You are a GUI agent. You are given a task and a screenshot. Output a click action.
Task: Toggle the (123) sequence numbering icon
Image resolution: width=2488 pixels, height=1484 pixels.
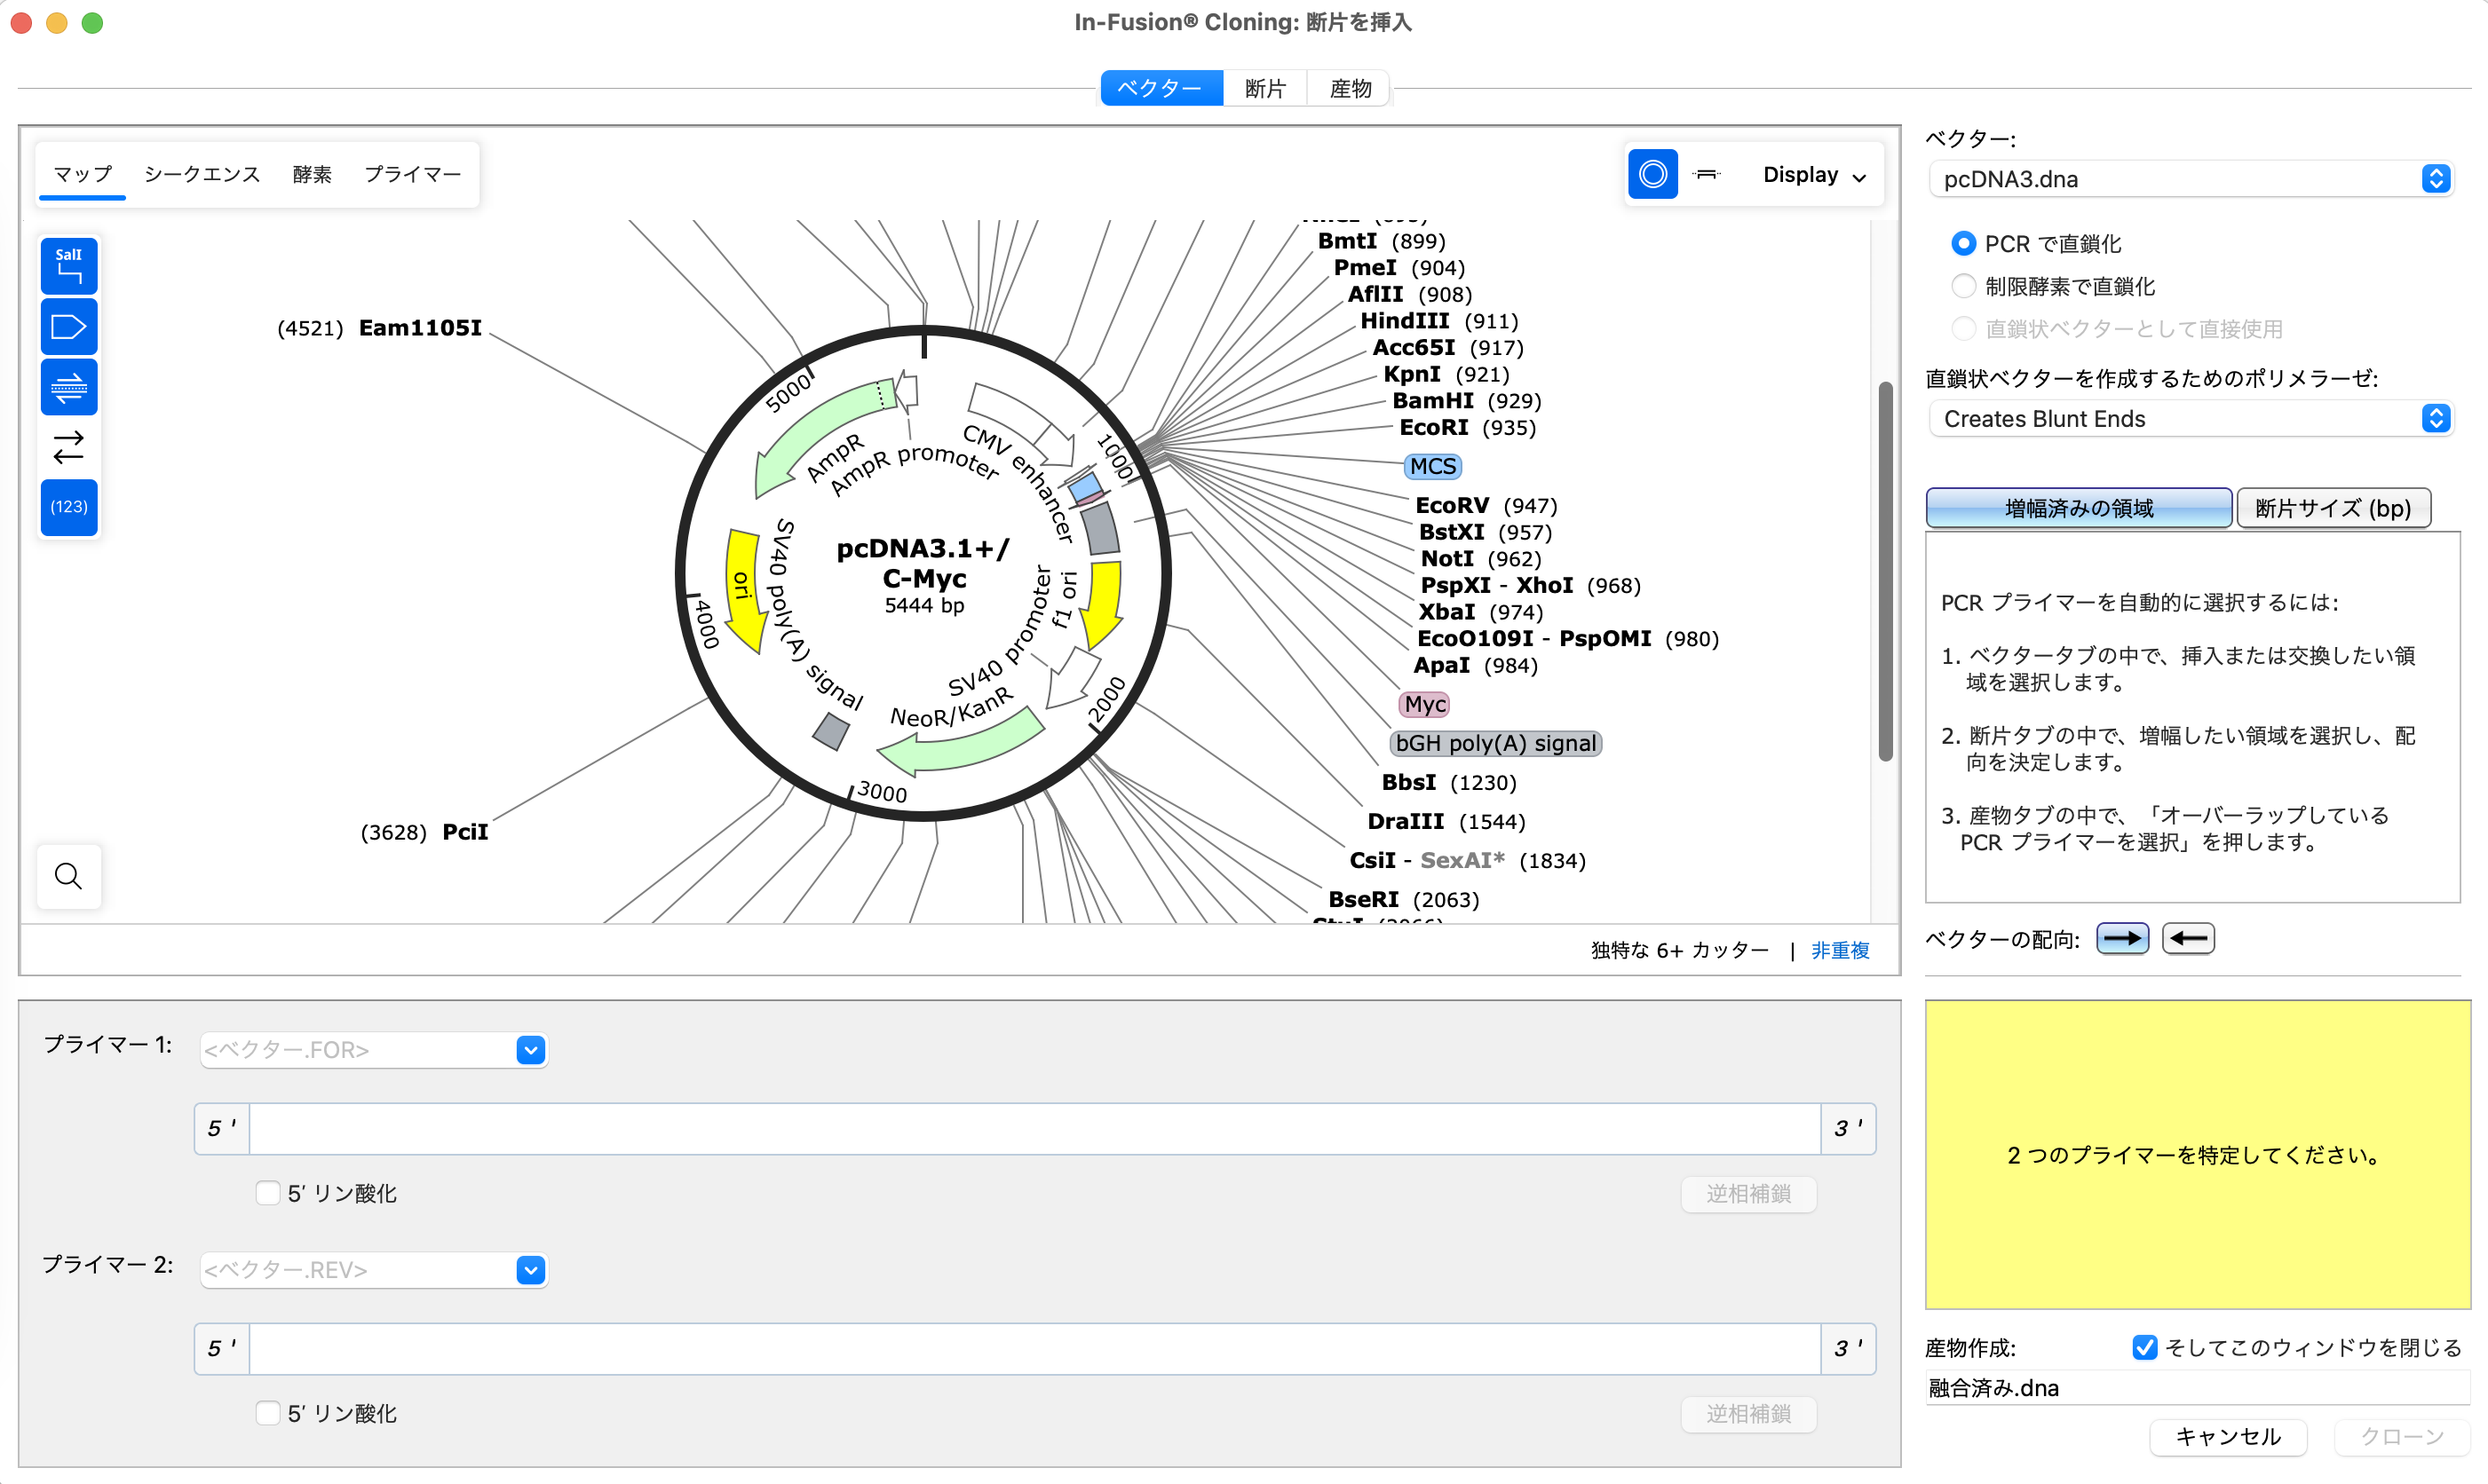pos(68,507)
